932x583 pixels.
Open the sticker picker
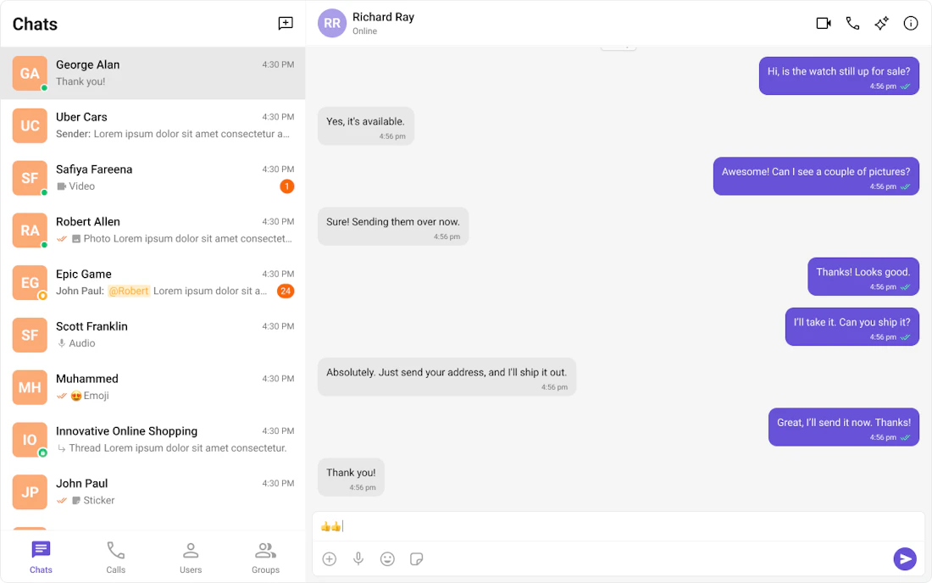point(416,559)
